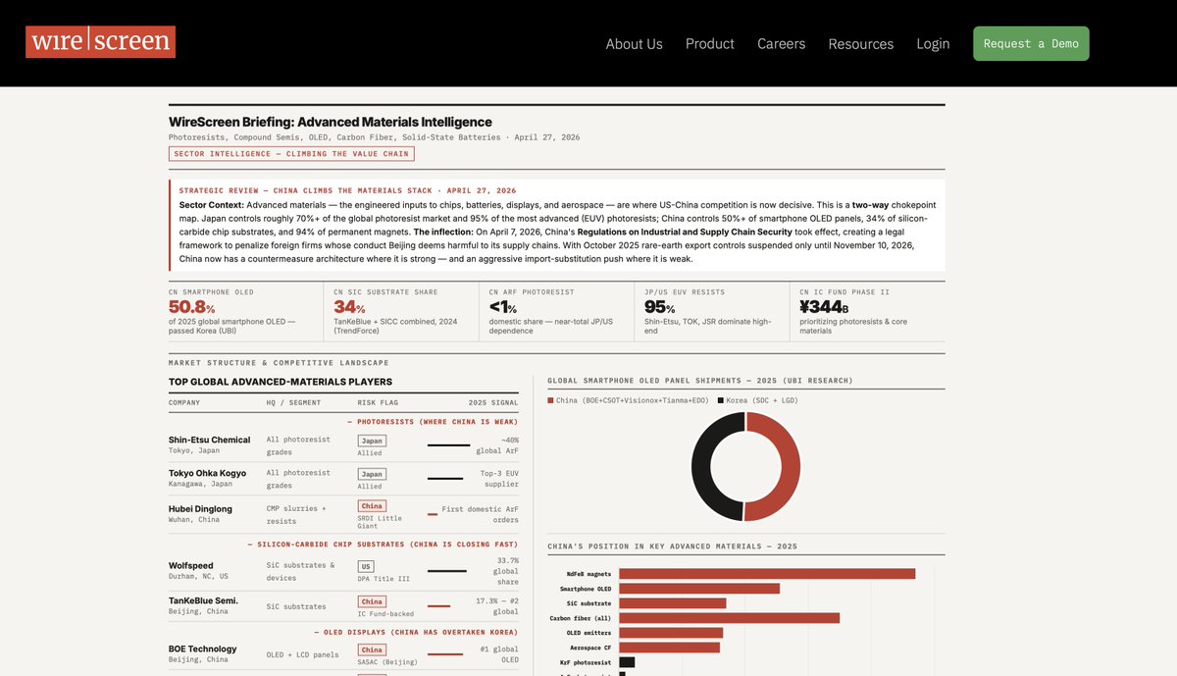Viewport: 1177px width, 676px height.
Task: Click the black KrF photoresist bar
Action: 627,662
